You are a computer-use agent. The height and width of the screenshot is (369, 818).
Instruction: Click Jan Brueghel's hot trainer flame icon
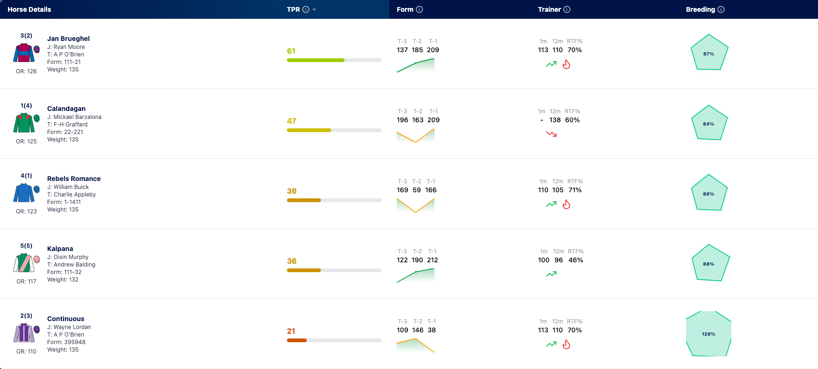(x=566, y=64)
